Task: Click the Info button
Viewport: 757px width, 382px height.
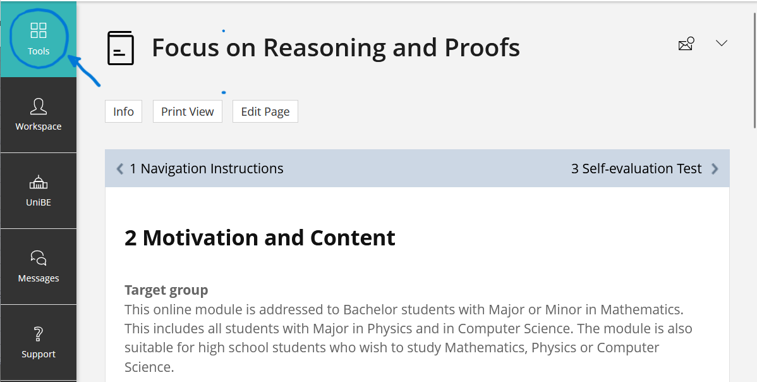Action: click(x=123, y=111)
